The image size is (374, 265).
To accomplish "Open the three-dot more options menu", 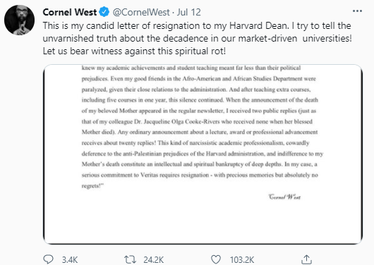I will pyautogui.click(x=357, y=11).
